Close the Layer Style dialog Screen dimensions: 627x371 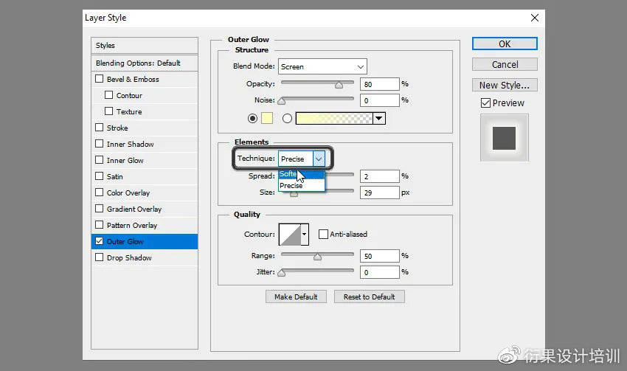coord(535,17)
